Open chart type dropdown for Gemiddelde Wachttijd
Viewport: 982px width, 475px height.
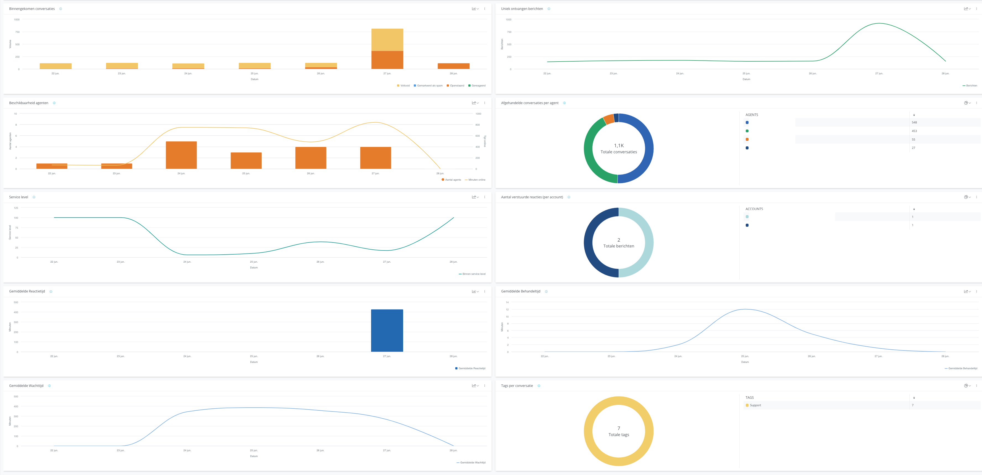tap(475, 386)
